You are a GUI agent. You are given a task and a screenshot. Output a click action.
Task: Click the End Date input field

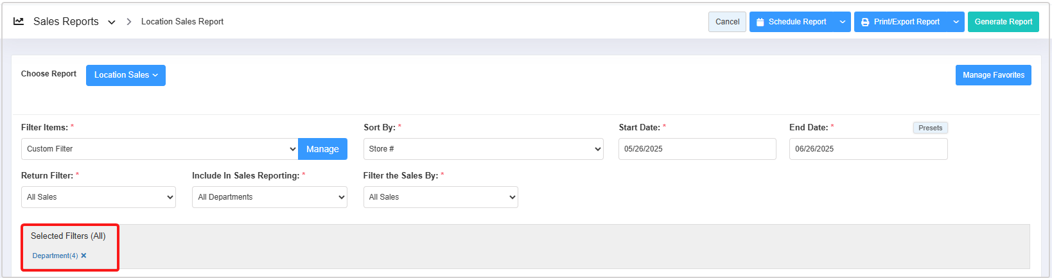point(868,149)
